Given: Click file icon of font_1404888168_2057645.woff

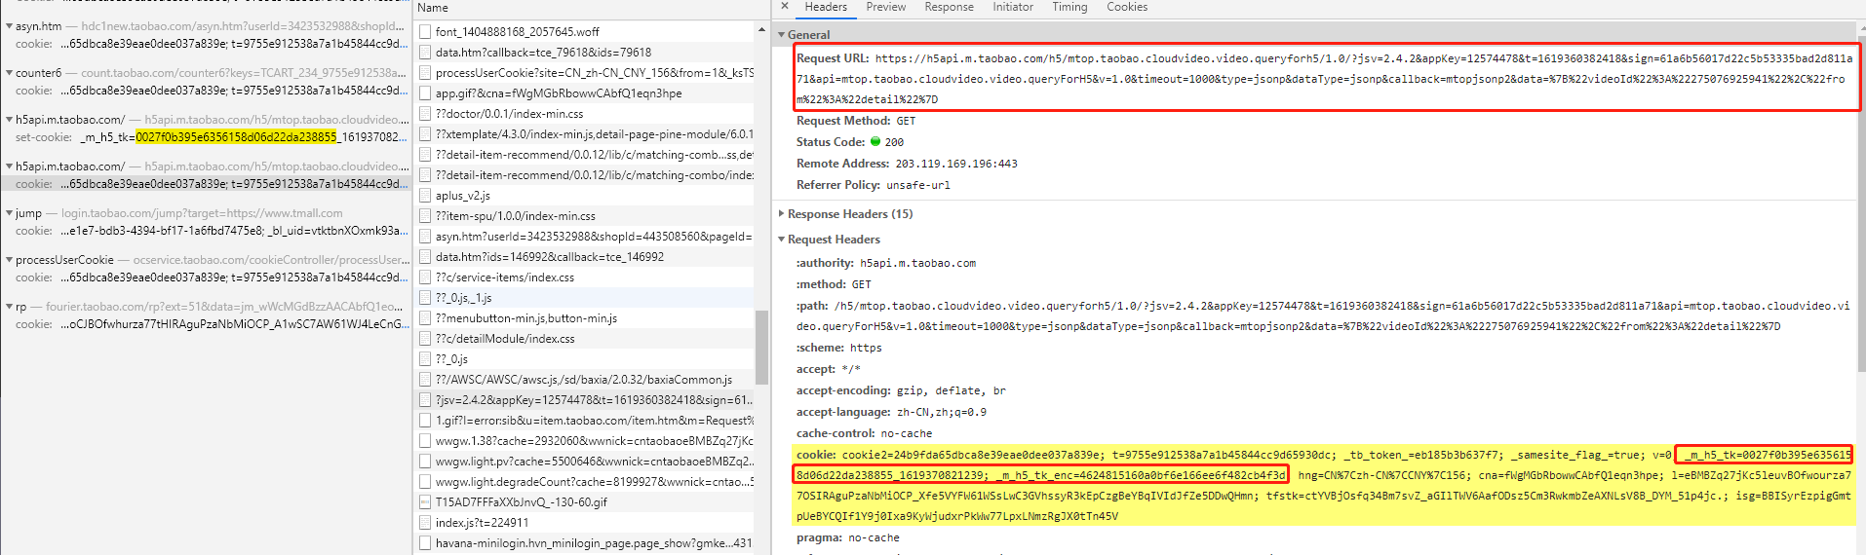Looking at the screenshot, I should 425,32.
